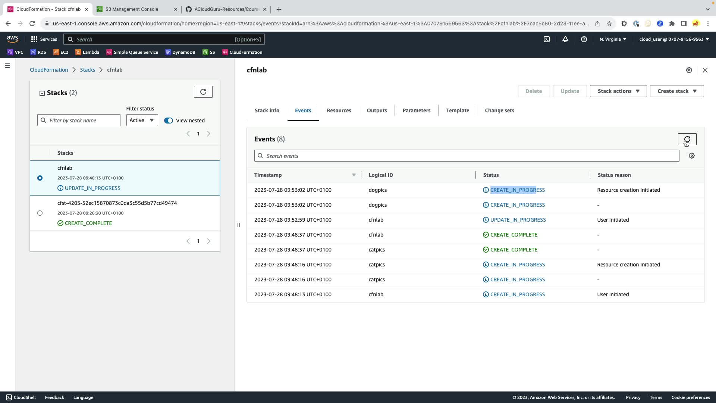The width and height of the screenshot is (716, 403).
Task: Open CloudShell icon in top navbar
Action: (547, 39)
